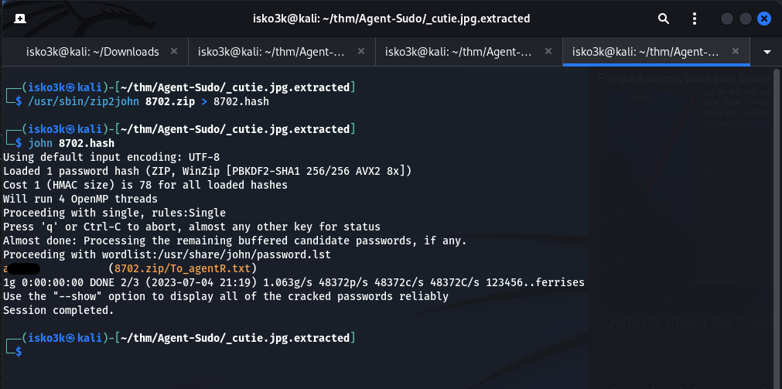Close the second terminal tab
782x389 pixels.
tap(360, 52)
